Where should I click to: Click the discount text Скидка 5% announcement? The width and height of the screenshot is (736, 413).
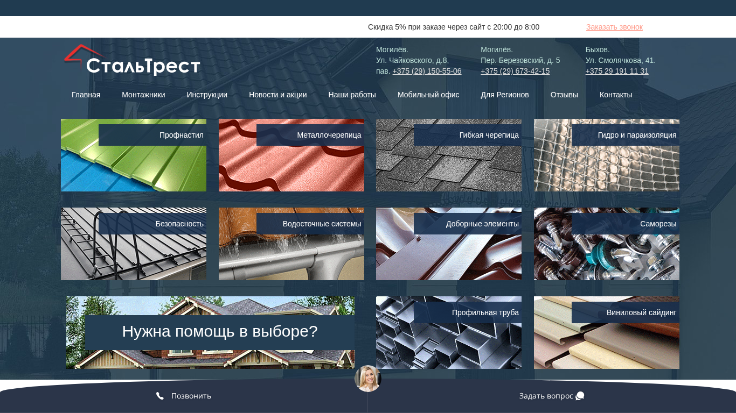(x=454, y=27)
